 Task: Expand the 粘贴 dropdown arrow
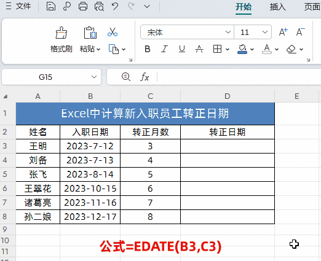click(x=98, y=49)
